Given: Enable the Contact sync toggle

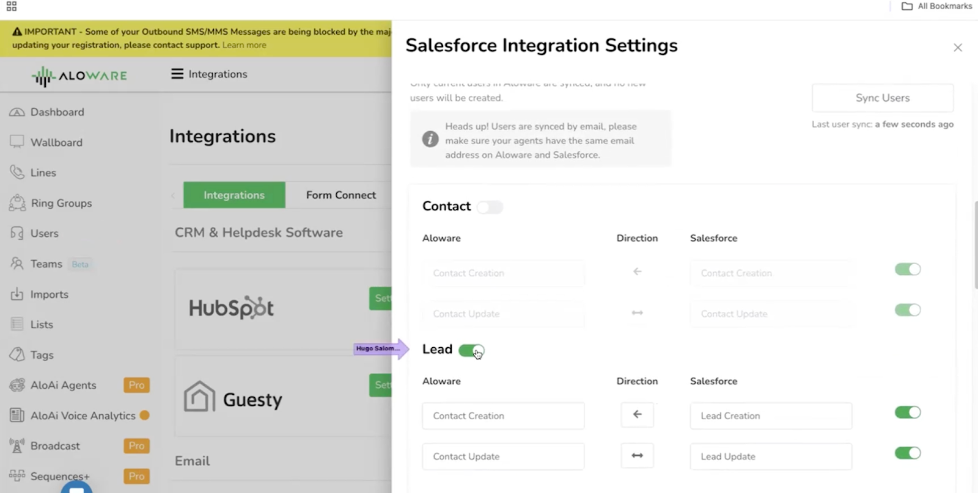Looking at the screenshot, I should [490, 207].
